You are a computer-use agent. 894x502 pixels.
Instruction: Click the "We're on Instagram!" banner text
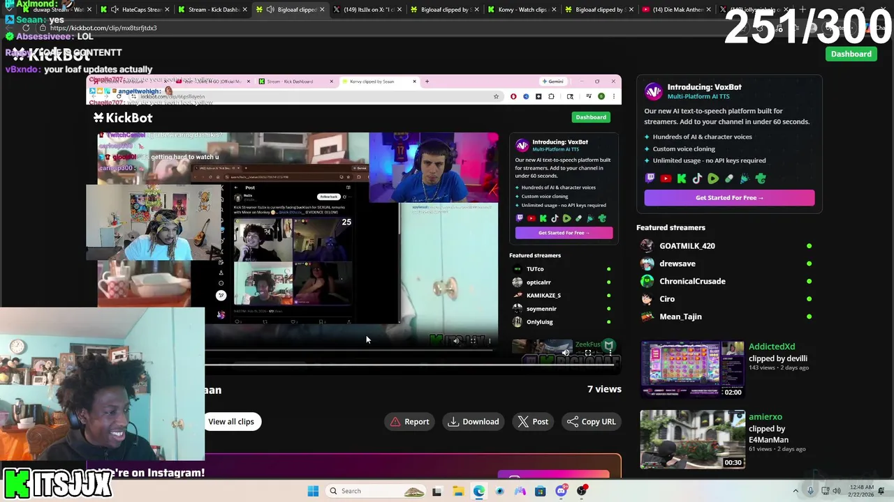pos(151,473)
